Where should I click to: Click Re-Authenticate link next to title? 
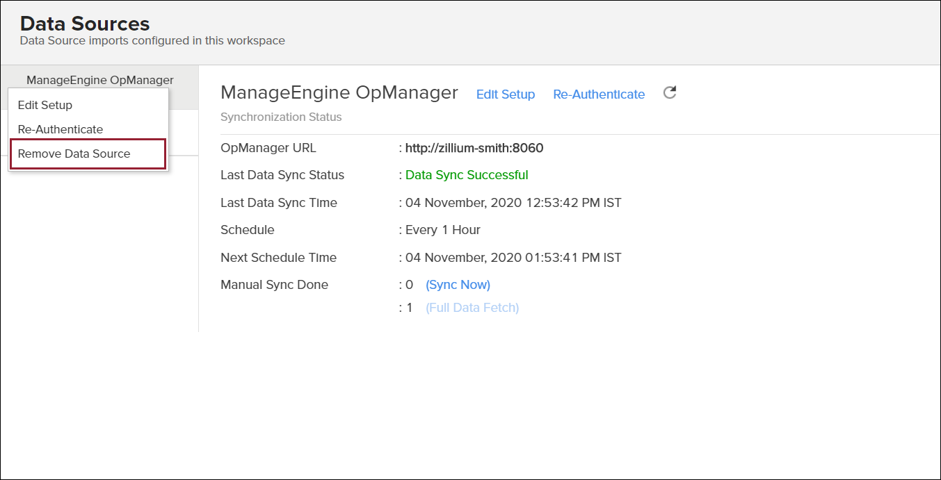tap(598, 94)
